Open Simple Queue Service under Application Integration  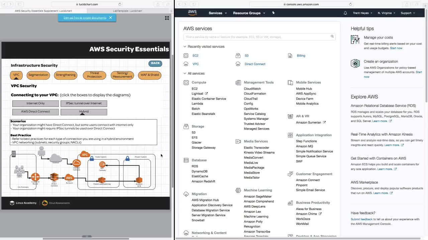point(311,156)
